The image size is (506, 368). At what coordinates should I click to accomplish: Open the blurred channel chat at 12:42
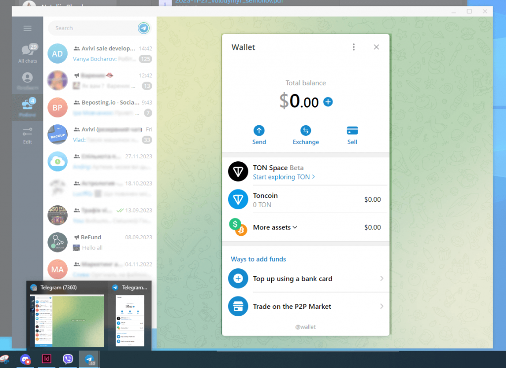[x=100, y=80]
